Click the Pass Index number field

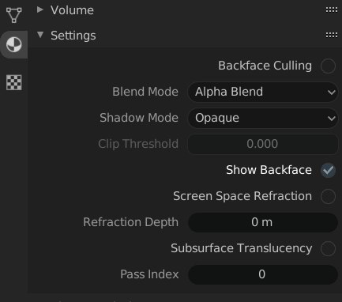(x=263, y=274)
